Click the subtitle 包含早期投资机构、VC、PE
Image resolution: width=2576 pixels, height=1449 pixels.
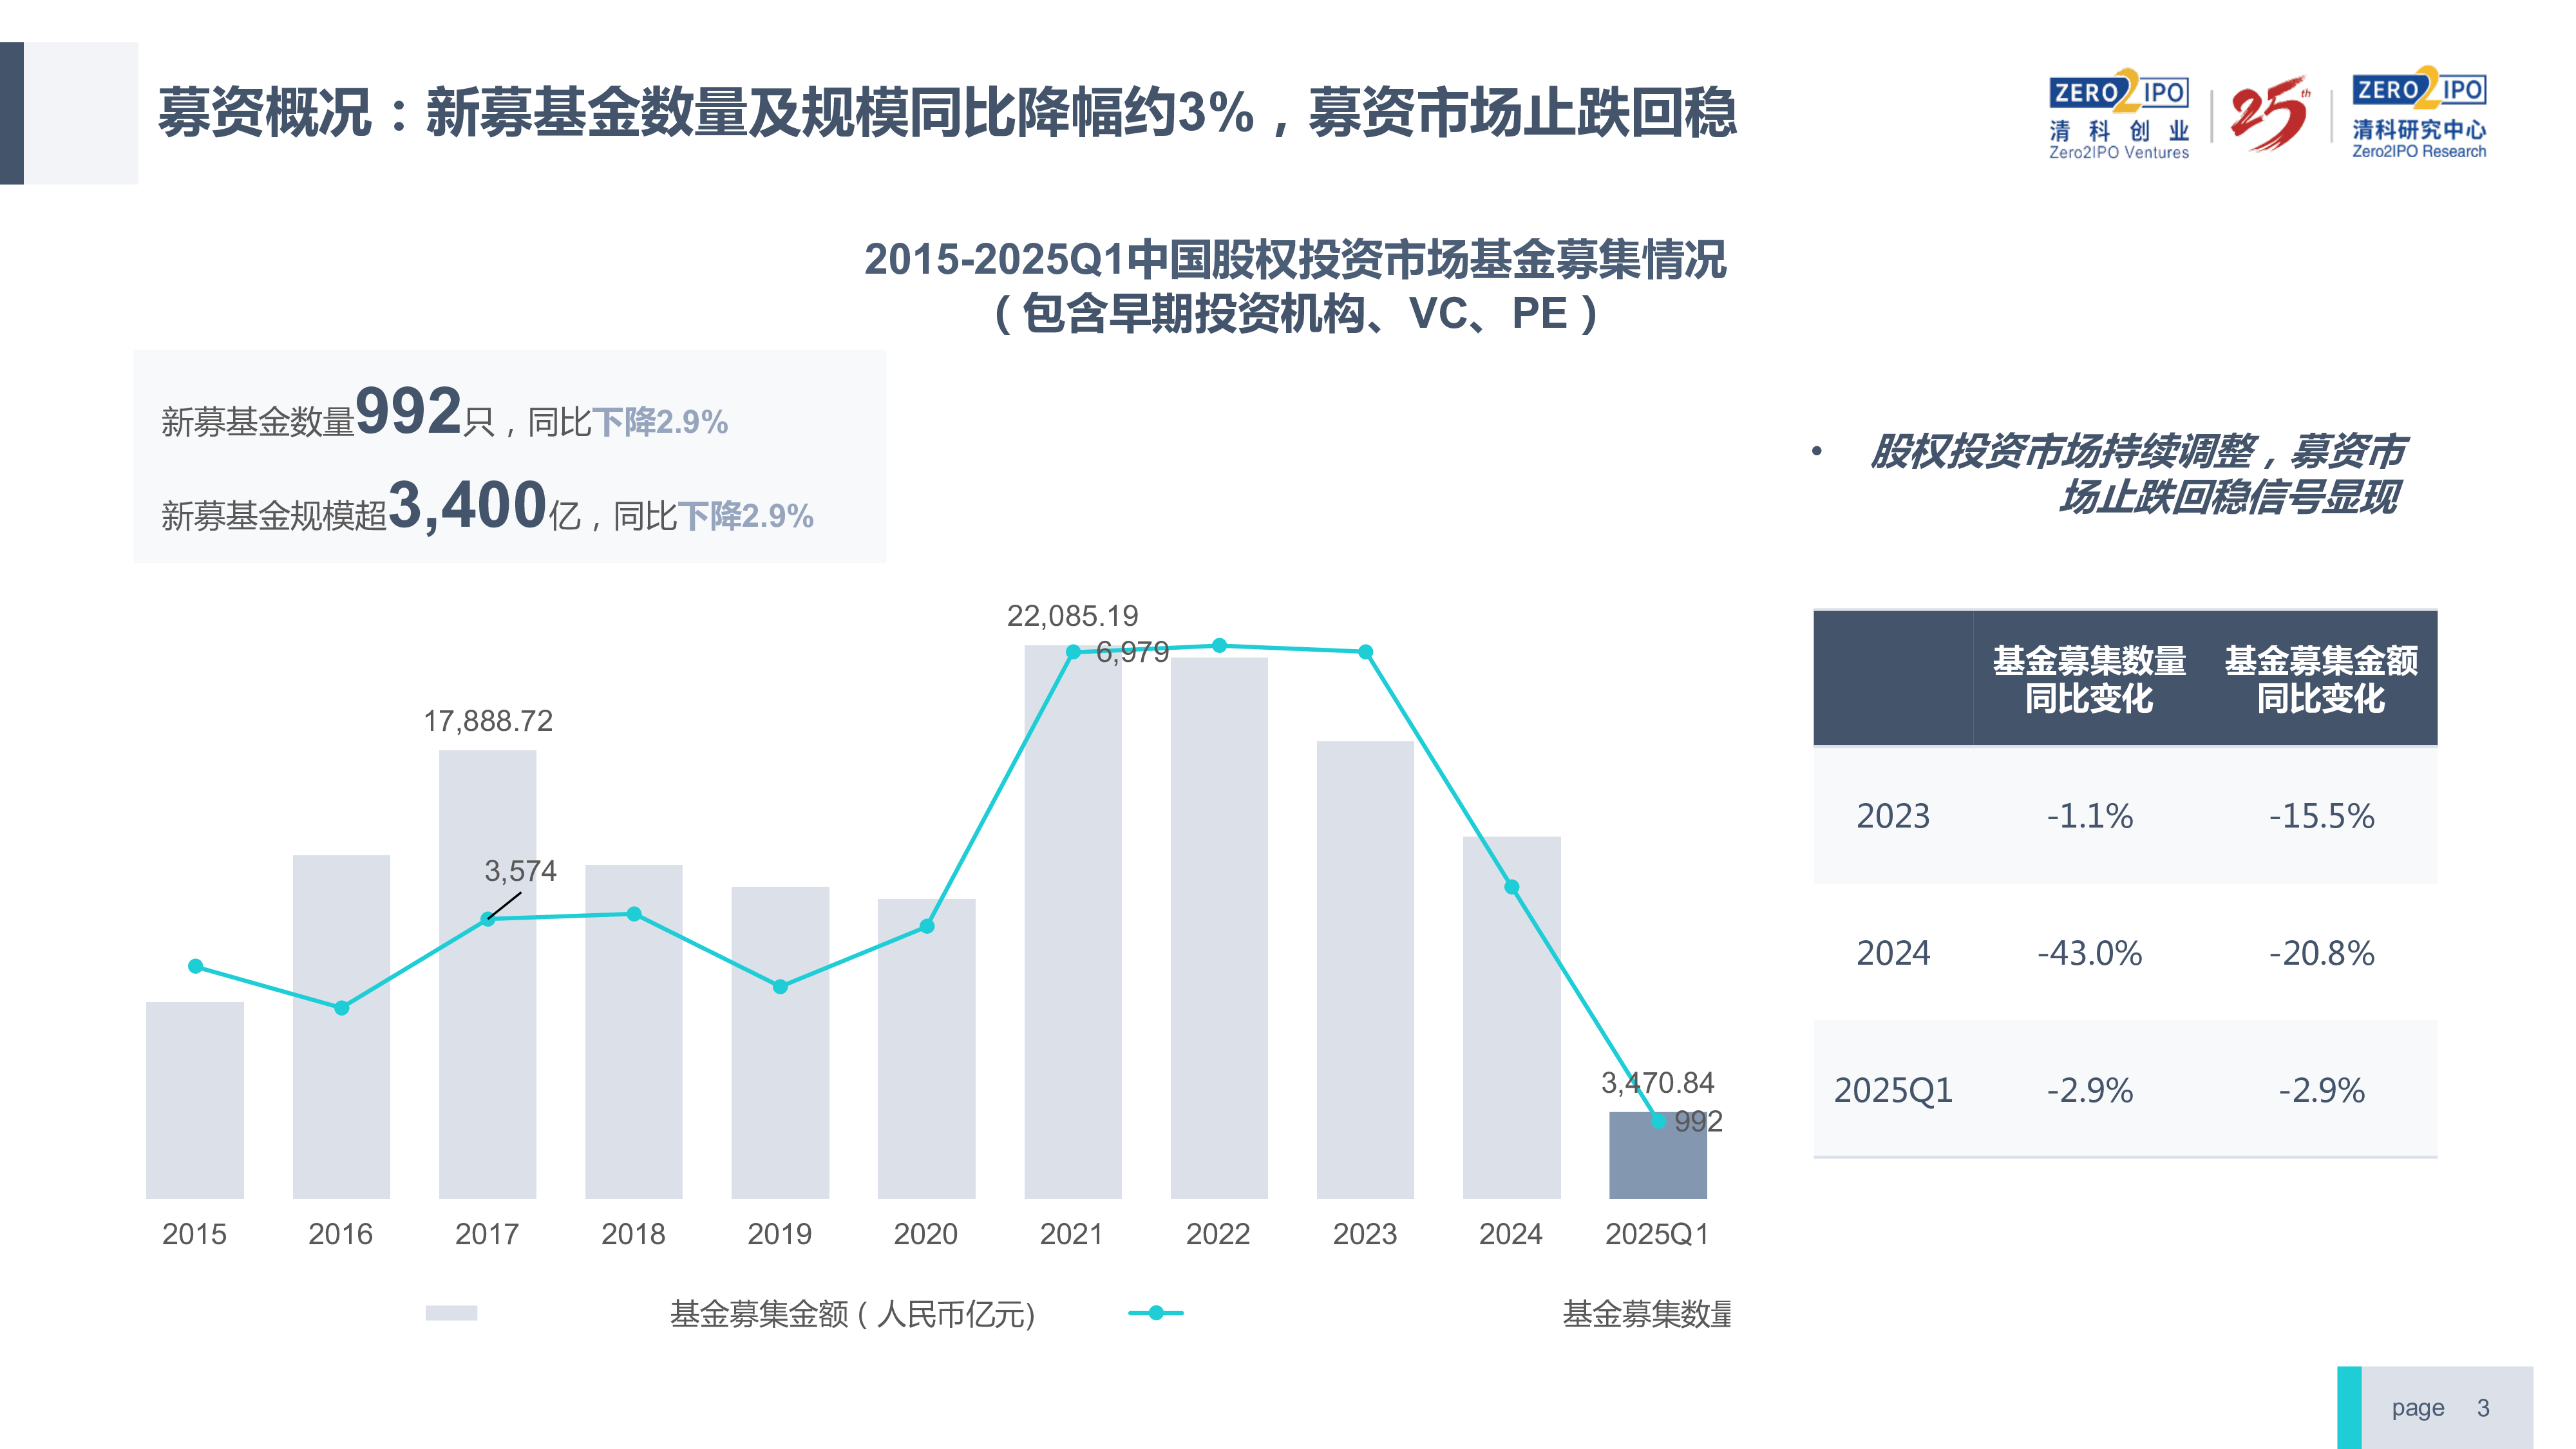[1296, 314]
